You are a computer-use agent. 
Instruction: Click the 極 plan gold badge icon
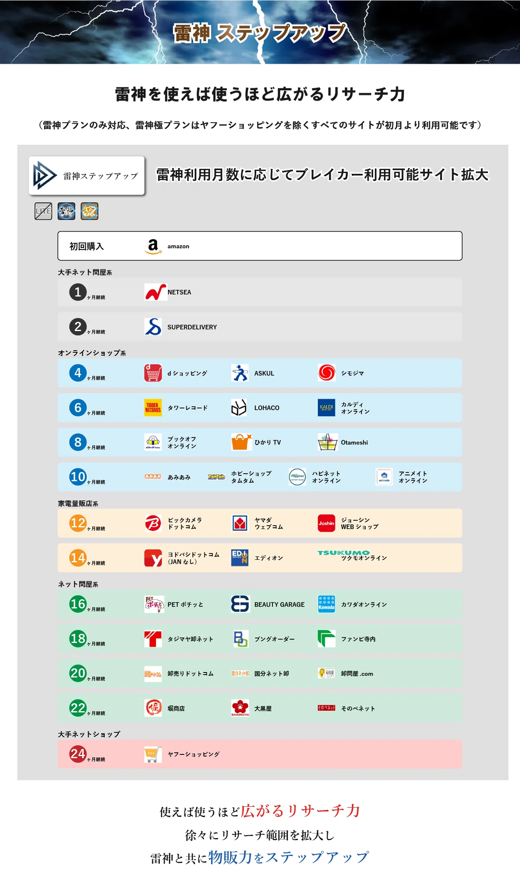tap(89, 211)
